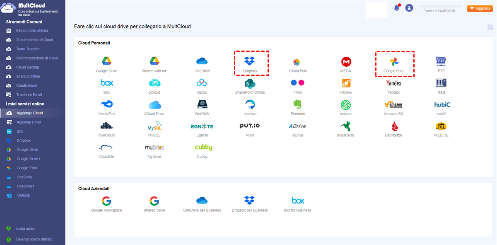497x245 pixels.
Task: Toggle the grid view icon
Action: tap(490, 27)
